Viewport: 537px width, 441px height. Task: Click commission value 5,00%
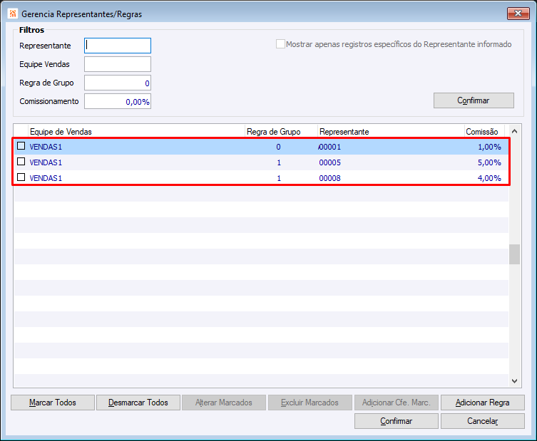coord(489,162)
